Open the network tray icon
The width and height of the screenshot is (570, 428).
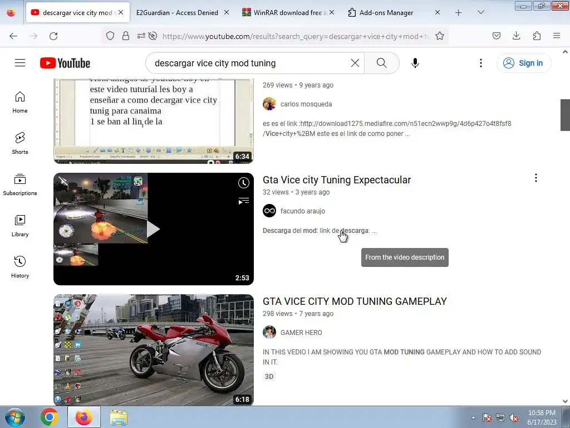pos(500,418)
